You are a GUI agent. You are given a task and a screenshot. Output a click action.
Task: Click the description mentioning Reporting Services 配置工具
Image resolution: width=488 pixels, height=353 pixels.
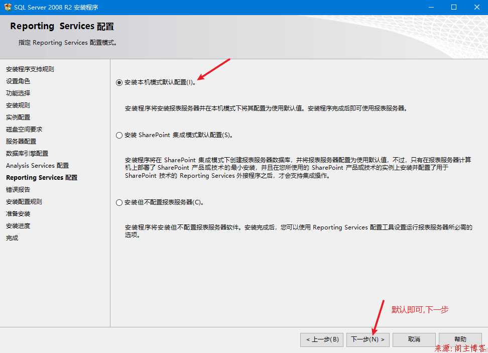(x=298, y=231)
